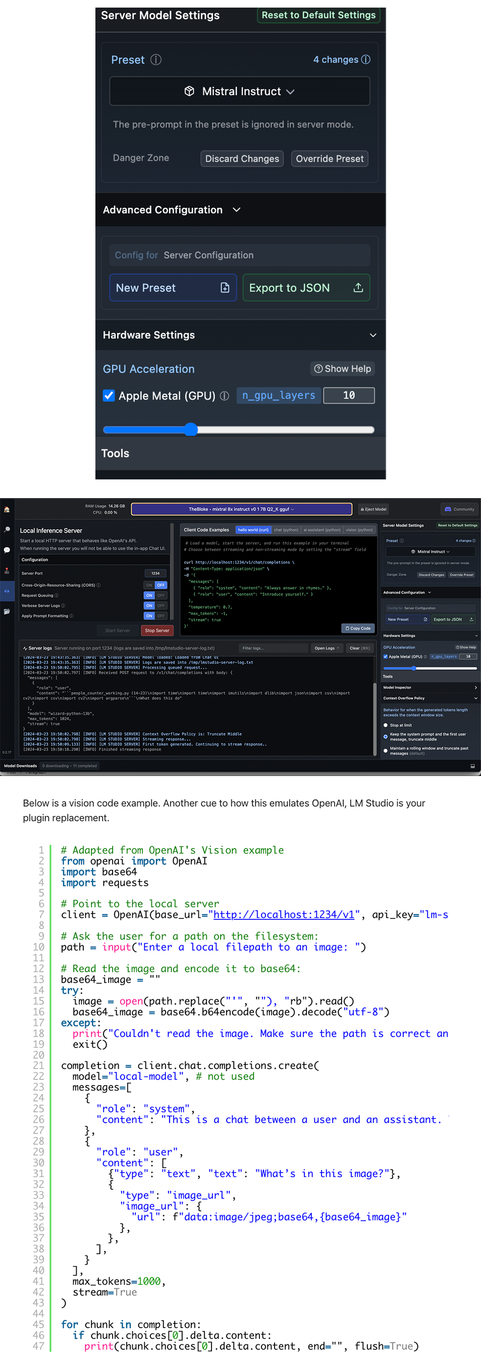Open the Home icon in LM Studio sidebar
This screenshot has height=1363, width=481.
7,509
